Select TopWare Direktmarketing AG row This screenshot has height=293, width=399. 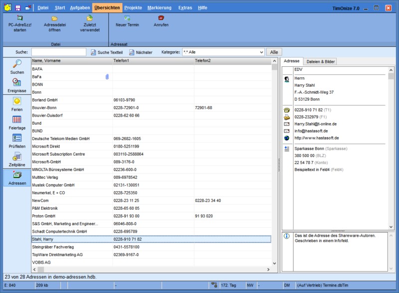[151, 255]
